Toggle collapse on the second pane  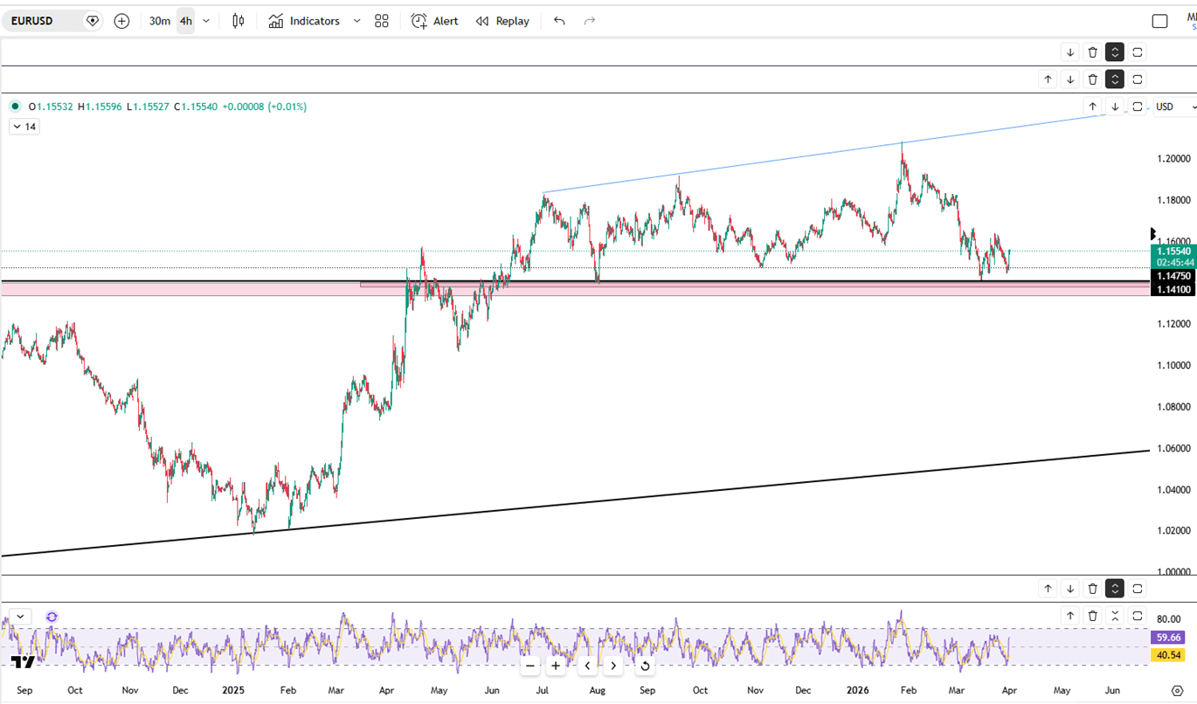point(1115,79)
